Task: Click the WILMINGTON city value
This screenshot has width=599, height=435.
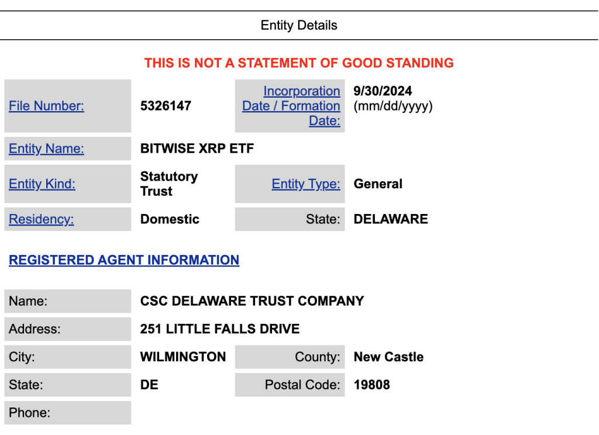Action: pos(183,357)
